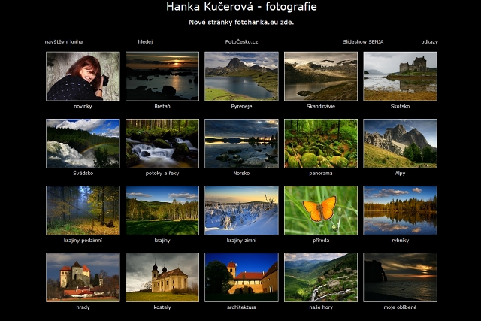Open the hrady castle thumbnail

pos(83,277)
